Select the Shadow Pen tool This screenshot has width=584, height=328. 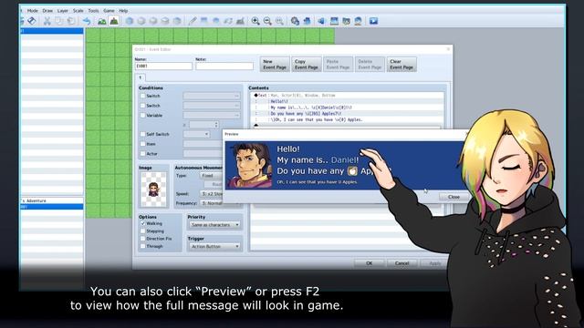point(240,21)
